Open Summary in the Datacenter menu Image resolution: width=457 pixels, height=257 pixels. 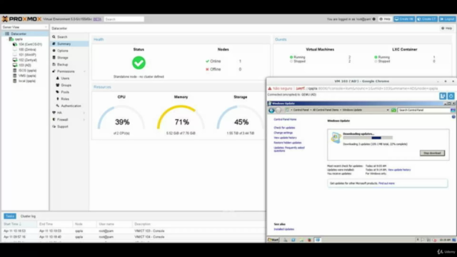pyautogui.click(x=69, y=44)
